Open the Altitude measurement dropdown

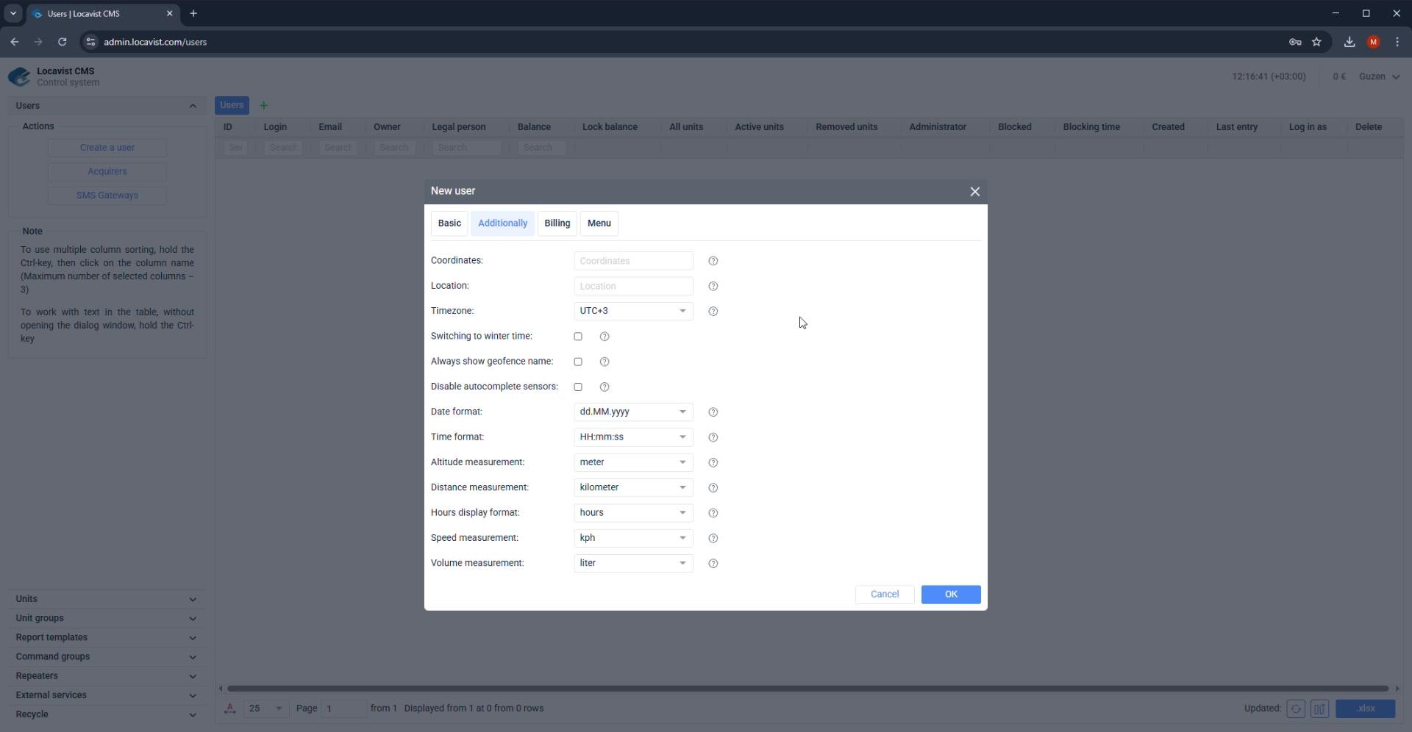coord(633,462)
